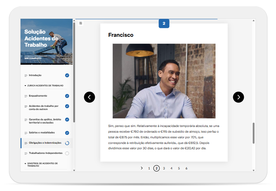Click the paragraph starting 'Sim, penso que sim'
The width and height of the screenshot is (276, 191).
(x=164, y=137)
